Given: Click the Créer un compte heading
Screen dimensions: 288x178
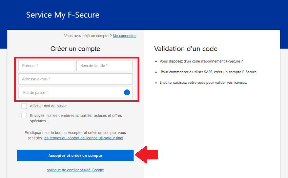Looking at the screenshot, I should pyautogui.click(x=75, y=49).
